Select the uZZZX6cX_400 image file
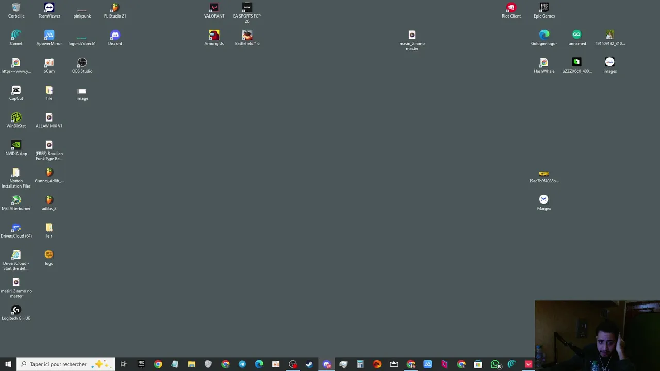The width and height of the screenshot is (660, 371). pos(577,65)
